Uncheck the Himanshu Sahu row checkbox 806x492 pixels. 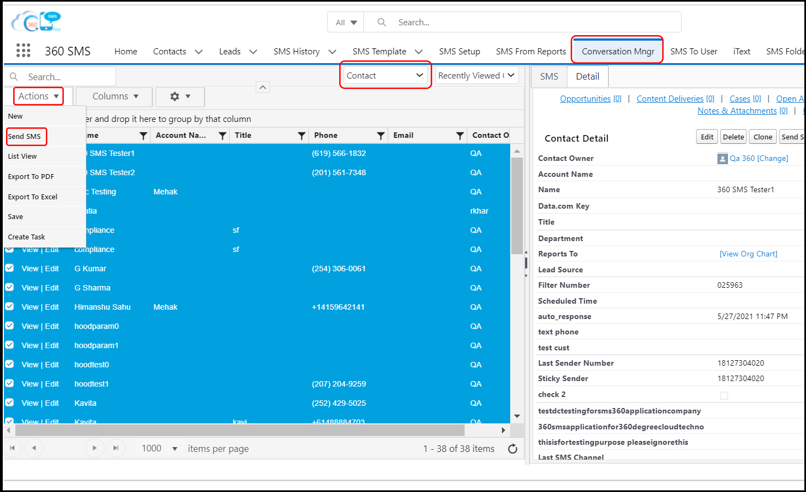click(x=10, y=306)
